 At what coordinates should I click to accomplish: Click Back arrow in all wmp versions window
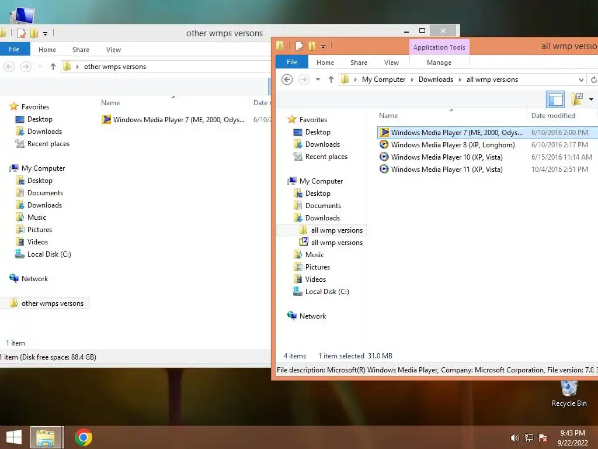pyautogui.click(x=287, y=80)
